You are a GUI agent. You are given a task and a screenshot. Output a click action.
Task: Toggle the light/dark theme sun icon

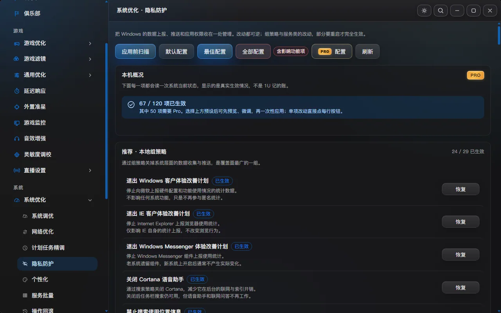pos(424,11)
